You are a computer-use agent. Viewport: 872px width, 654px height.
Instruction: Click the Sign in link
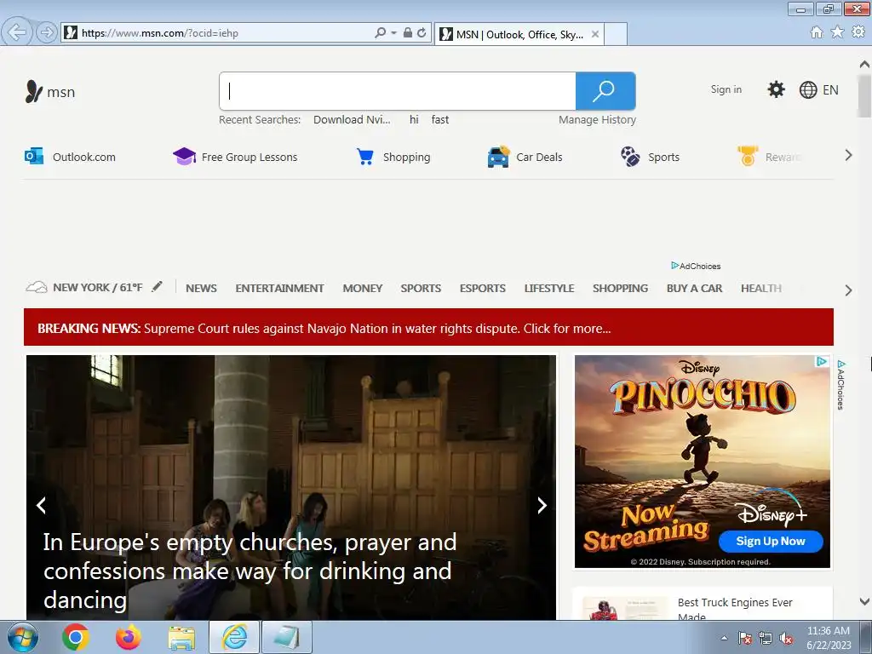click(726, 89)
